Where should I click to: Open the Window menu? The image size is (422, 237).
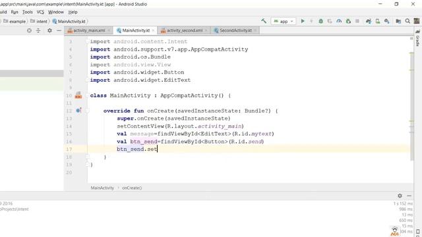[55, 12]
